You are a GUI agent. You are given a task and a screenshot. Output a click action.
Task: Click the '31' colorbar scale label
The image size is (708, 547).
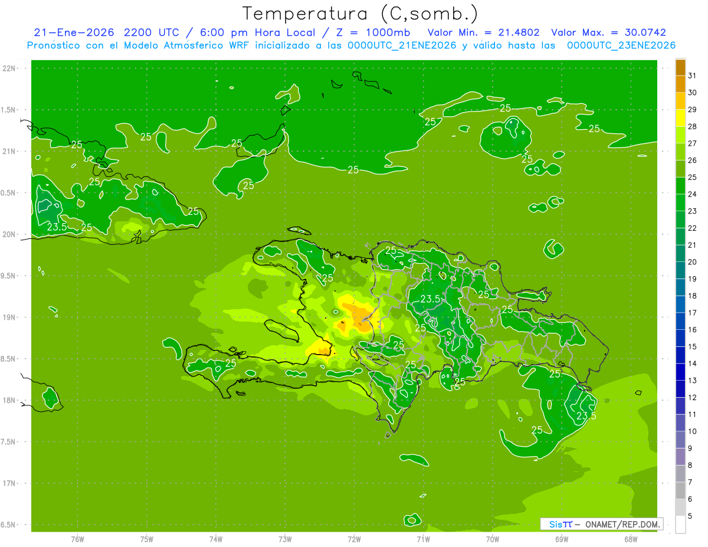click(693, 76)
